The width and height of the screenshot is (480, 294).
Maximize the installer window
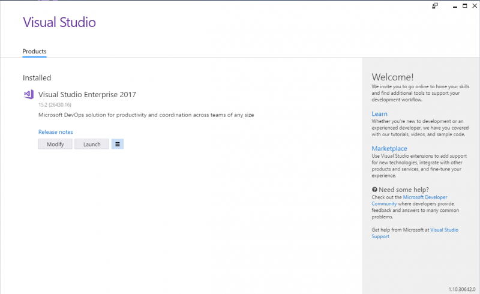coord(464,6)
